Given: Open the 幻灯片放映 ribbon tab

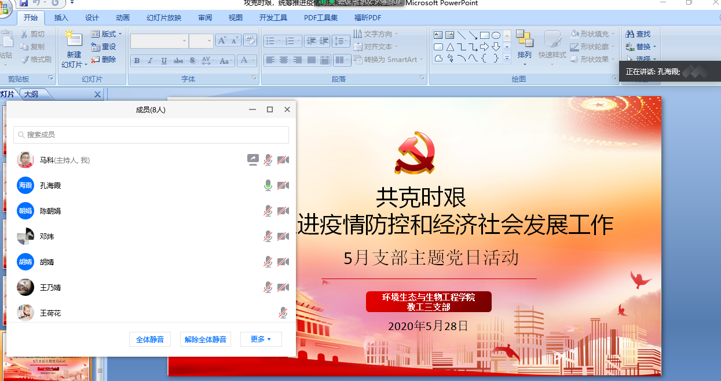Looking at the screenshot, I should click(164, 18).
